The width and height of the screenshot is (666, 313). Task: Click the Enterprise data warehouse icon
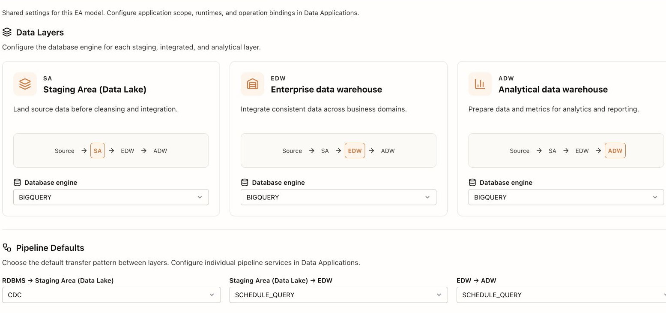coord(252,84)
